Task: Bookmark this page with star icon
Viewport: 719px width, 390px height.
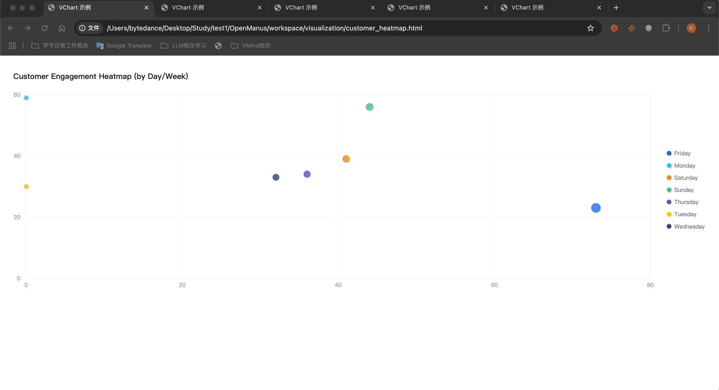Action: tap(590, 28)
